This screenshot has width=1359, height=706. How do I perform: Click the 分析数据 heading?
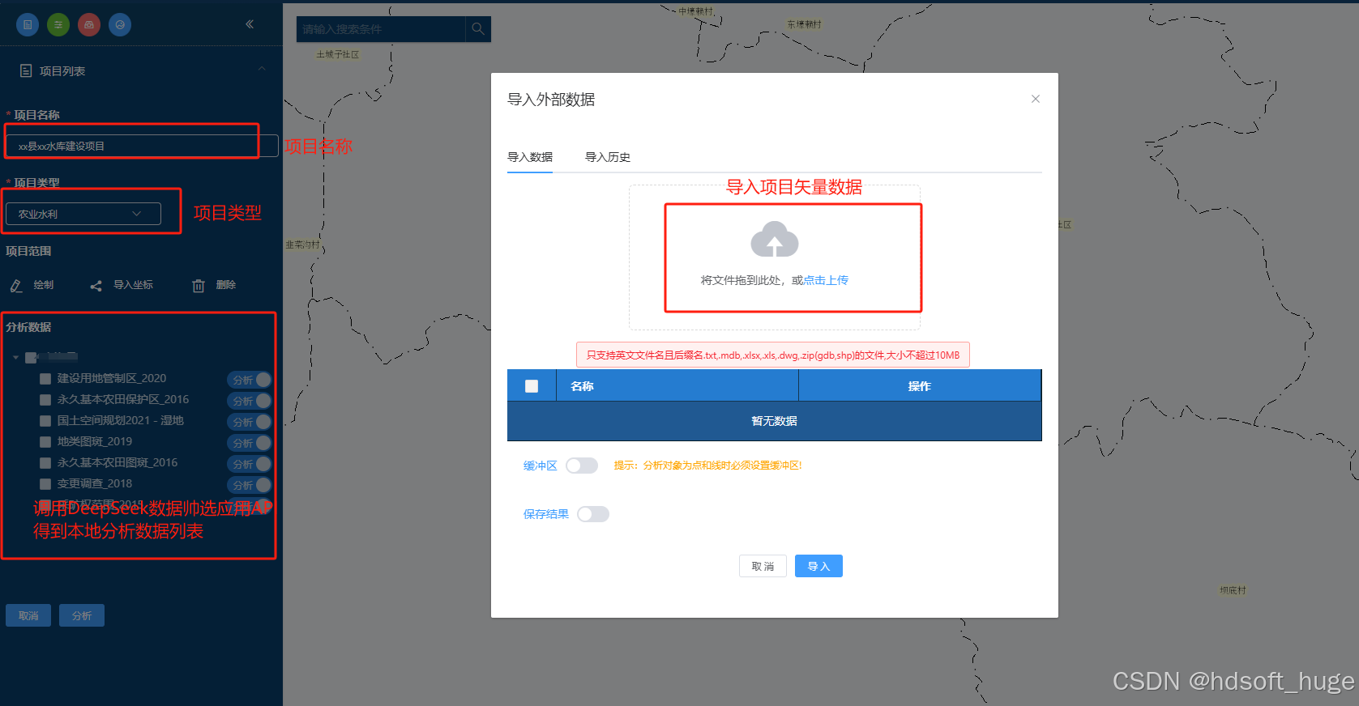[x=28, y=327]
